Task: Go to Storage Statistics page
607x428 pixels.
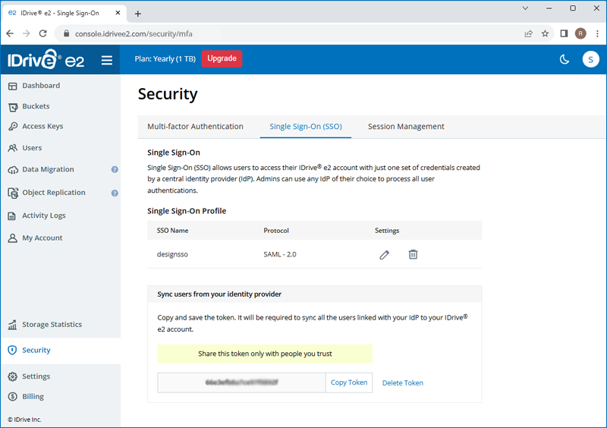Action: click(52, 325)
